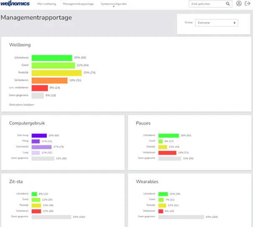Click the logout icon
Viewport: 253px width, 227px height.
(x=248, y=4)
